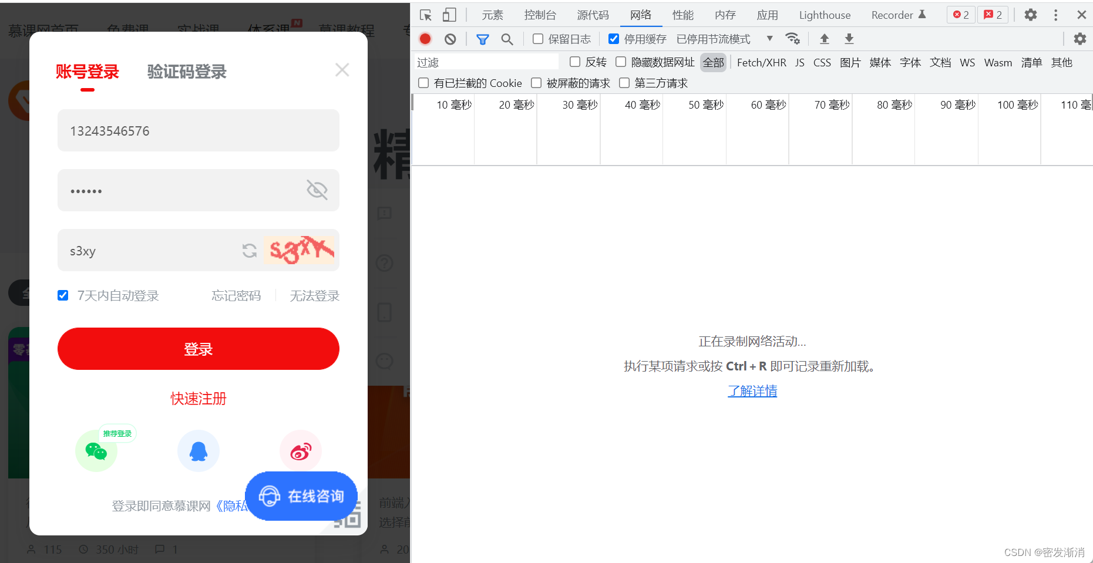Refresh the captcha image icon
Viewport: 1093px width, 563px height.
(x=250, y=251)
